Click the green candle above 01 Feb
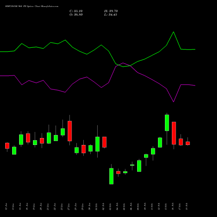The image size is (217, 217). [98, 144]
